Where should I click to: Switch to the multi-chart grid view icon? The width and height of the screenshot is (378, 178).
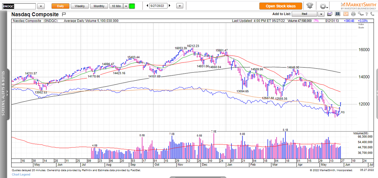(x=338, y=14)
